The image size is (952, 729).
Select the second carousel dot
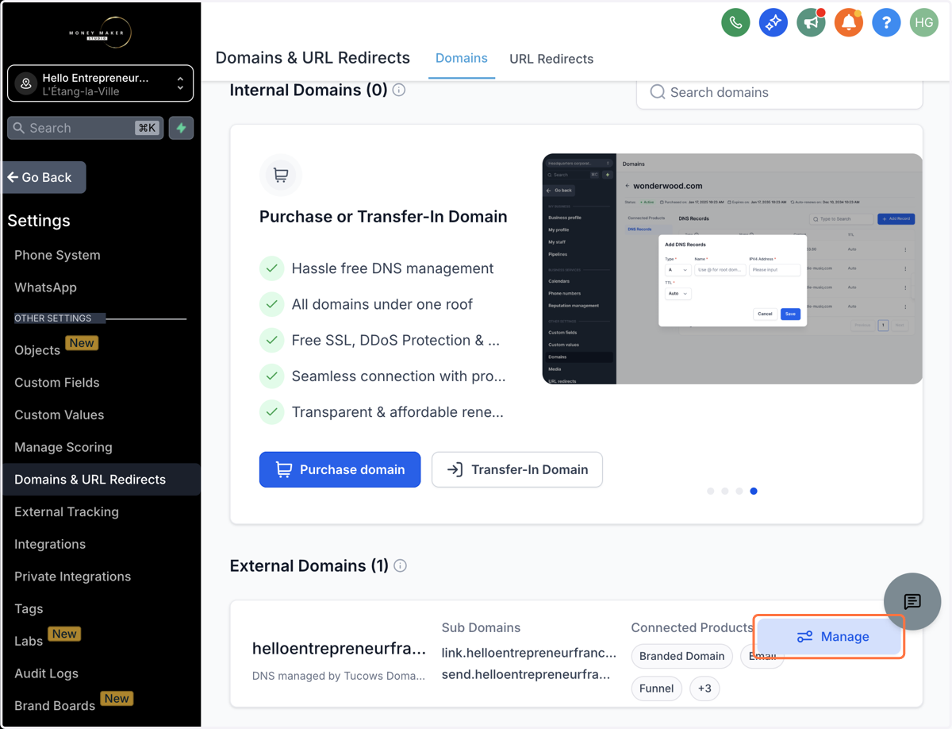click(725, 491)
